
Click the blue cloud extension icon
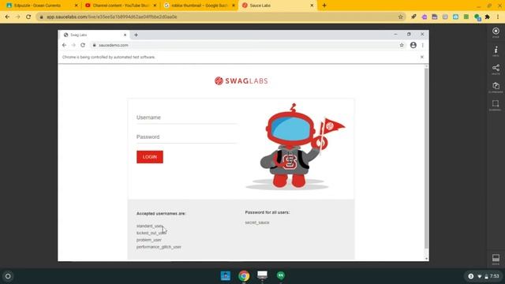pyautogui.click(x=455, y=17)
